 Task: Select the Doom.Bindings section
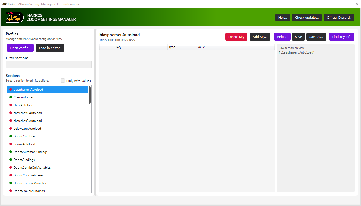(x=47, y=160)
